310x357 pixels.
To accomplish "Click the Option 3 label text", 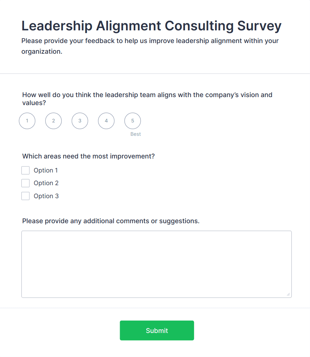I will pos(46,196).
